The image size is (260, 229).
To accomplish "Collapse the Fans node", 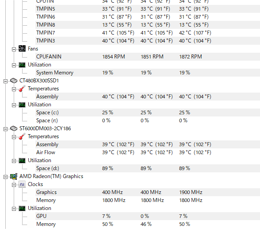I will (14, 49).
